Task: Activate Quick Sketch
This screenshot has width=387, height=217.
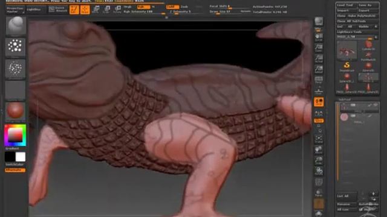Action: pyautogui.click(x=58, y=10)
